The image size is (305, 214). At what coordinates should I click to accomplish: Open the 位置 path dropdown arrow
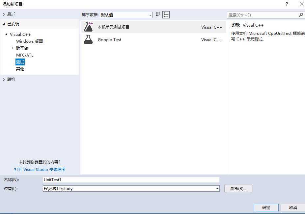tap(217, 189)
